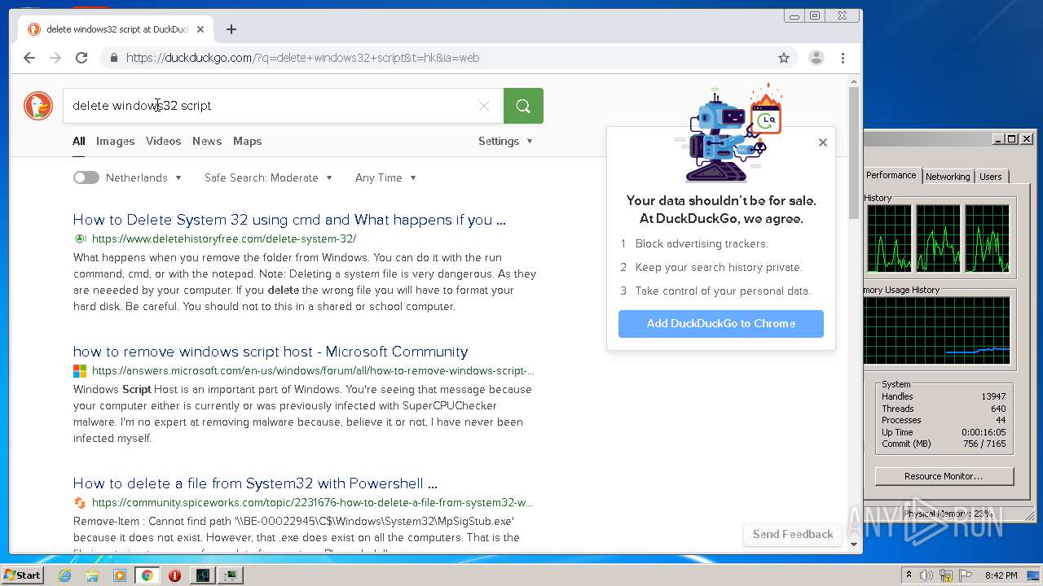Viewport: 1043px width, 586px height.
Task: Select the All results tab
Action: coord(79,141)
